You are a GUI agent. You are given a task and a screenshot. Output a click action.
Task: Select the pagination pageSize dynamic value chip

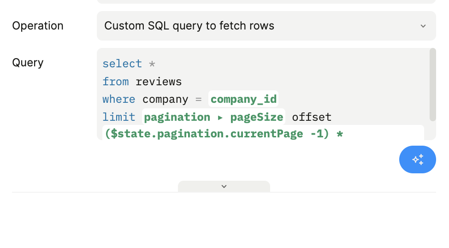point(213,117)
